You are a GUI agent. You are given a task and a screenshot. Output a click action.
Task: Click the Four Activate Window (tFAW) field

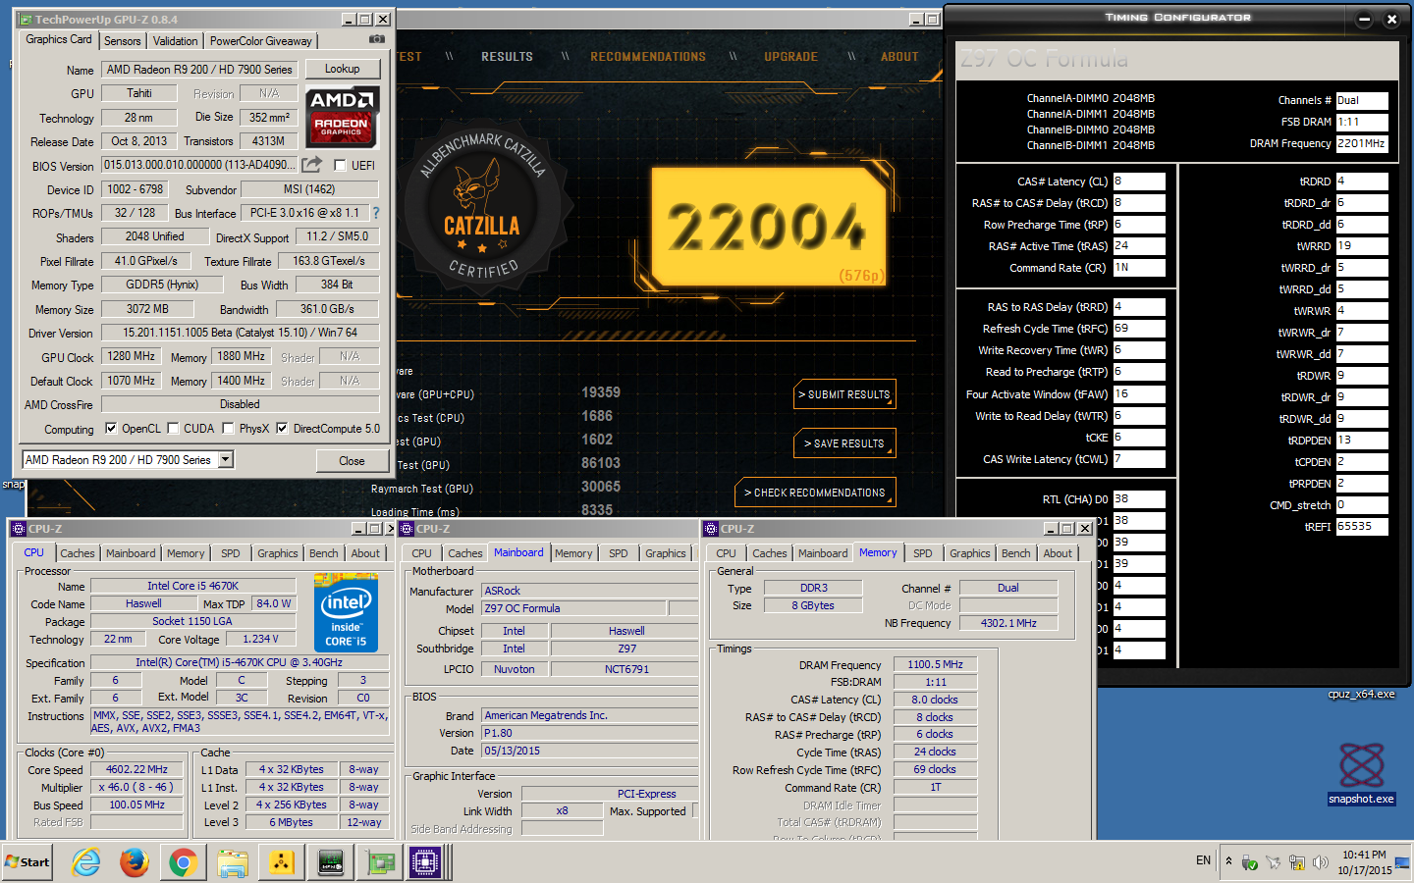tap(1139, 393)
